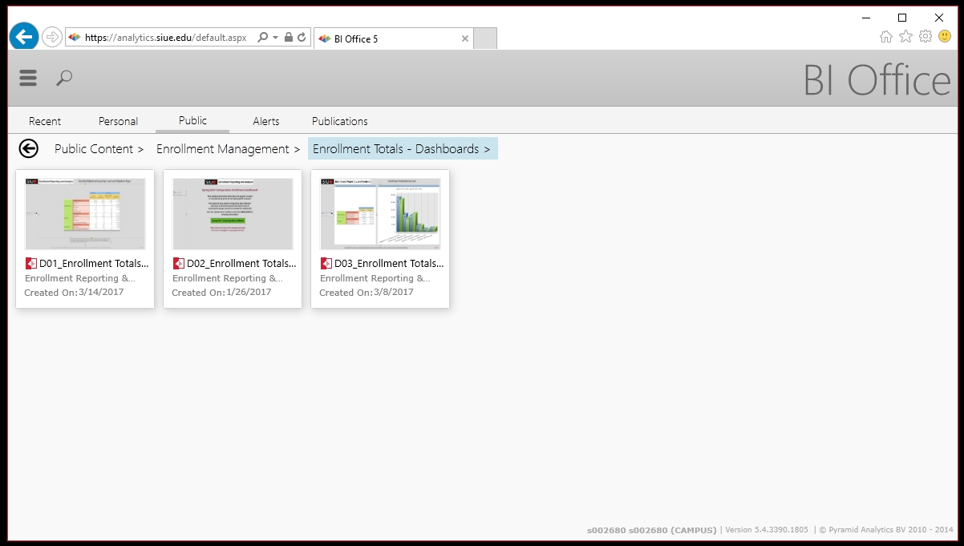Open the Publications tab

coord(340,121)
